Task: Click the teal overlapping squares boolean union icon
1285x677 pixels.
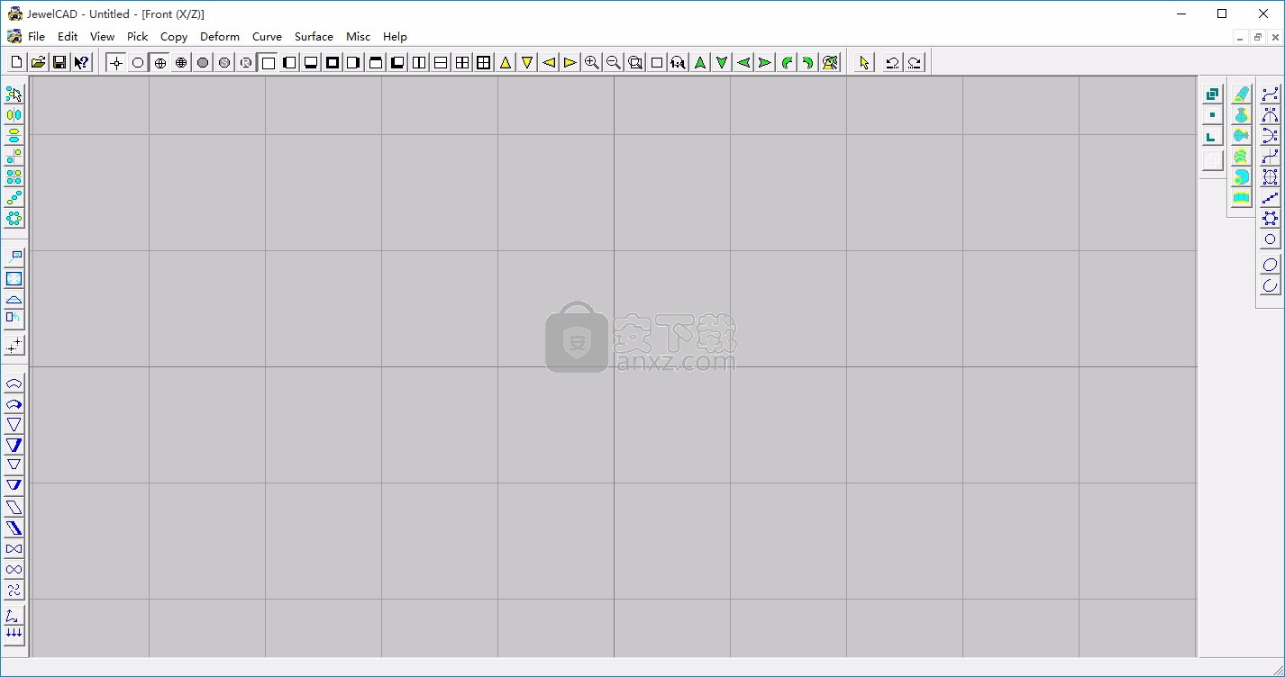Action: (x=1212, y=94)
